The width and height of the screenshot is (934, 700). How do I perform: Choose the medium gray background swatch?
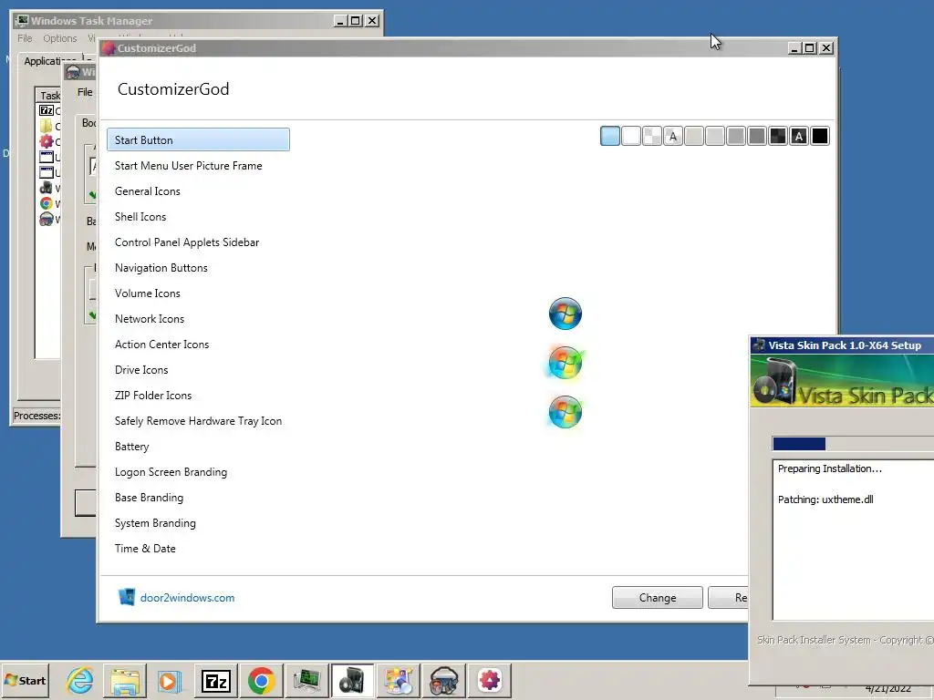tap(736, 137)
